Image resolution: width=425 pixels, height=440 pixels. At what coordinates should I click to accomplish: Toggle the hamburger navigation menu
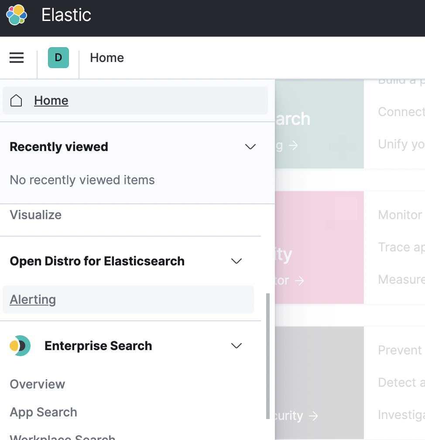17,58
